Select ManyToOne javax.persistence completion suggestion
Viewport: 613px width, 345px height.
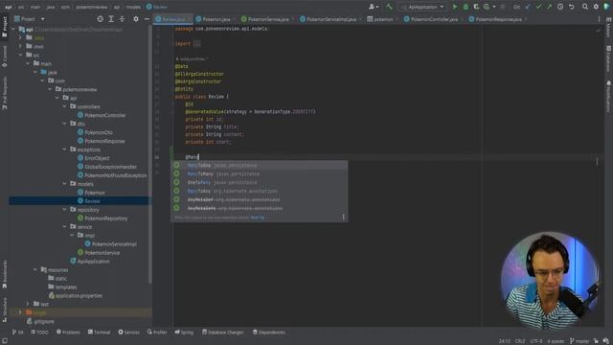pyautogui.click(x=259, y=166)
